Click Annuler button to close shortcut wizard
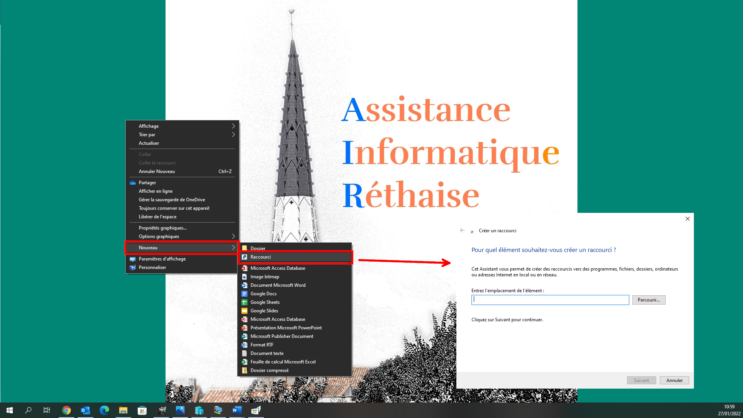The image size is (743, 418). (x=675, y=380)
